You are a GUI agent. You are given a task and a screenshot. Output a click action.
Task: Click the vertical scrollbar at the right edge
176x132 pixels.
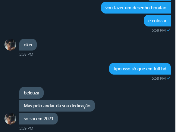click(176, 66)
